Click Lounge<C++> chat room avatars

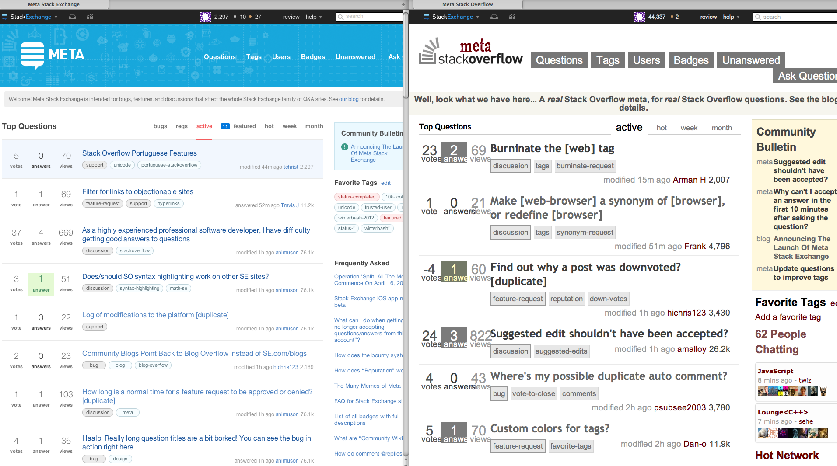tap(792, 433)
